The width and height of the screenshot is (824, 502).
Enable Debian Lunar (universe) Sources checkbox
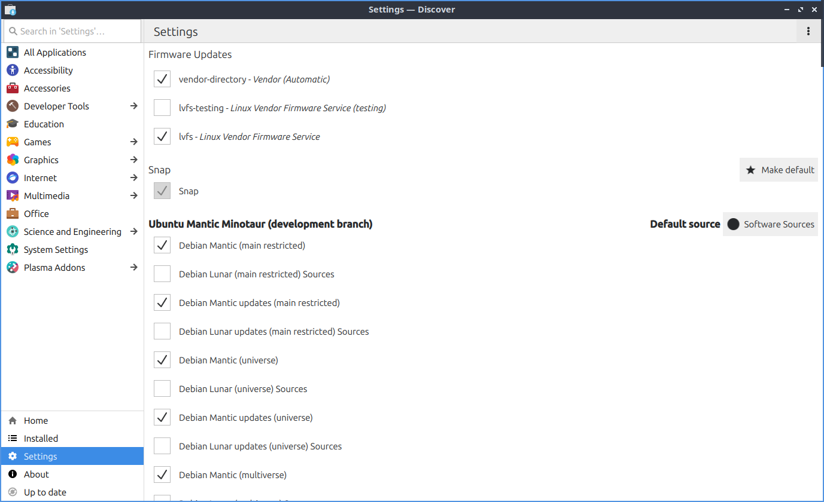(162, 389)
